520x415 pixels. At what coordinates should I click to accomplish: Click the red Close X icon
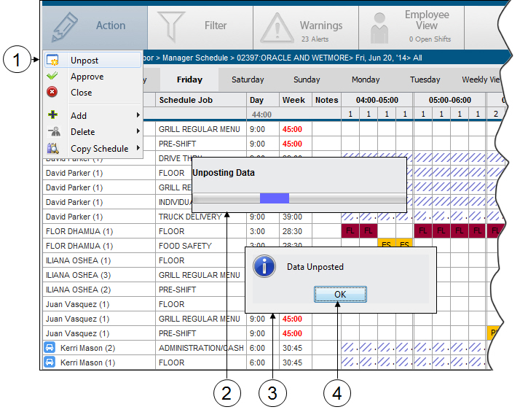(52, 92)
